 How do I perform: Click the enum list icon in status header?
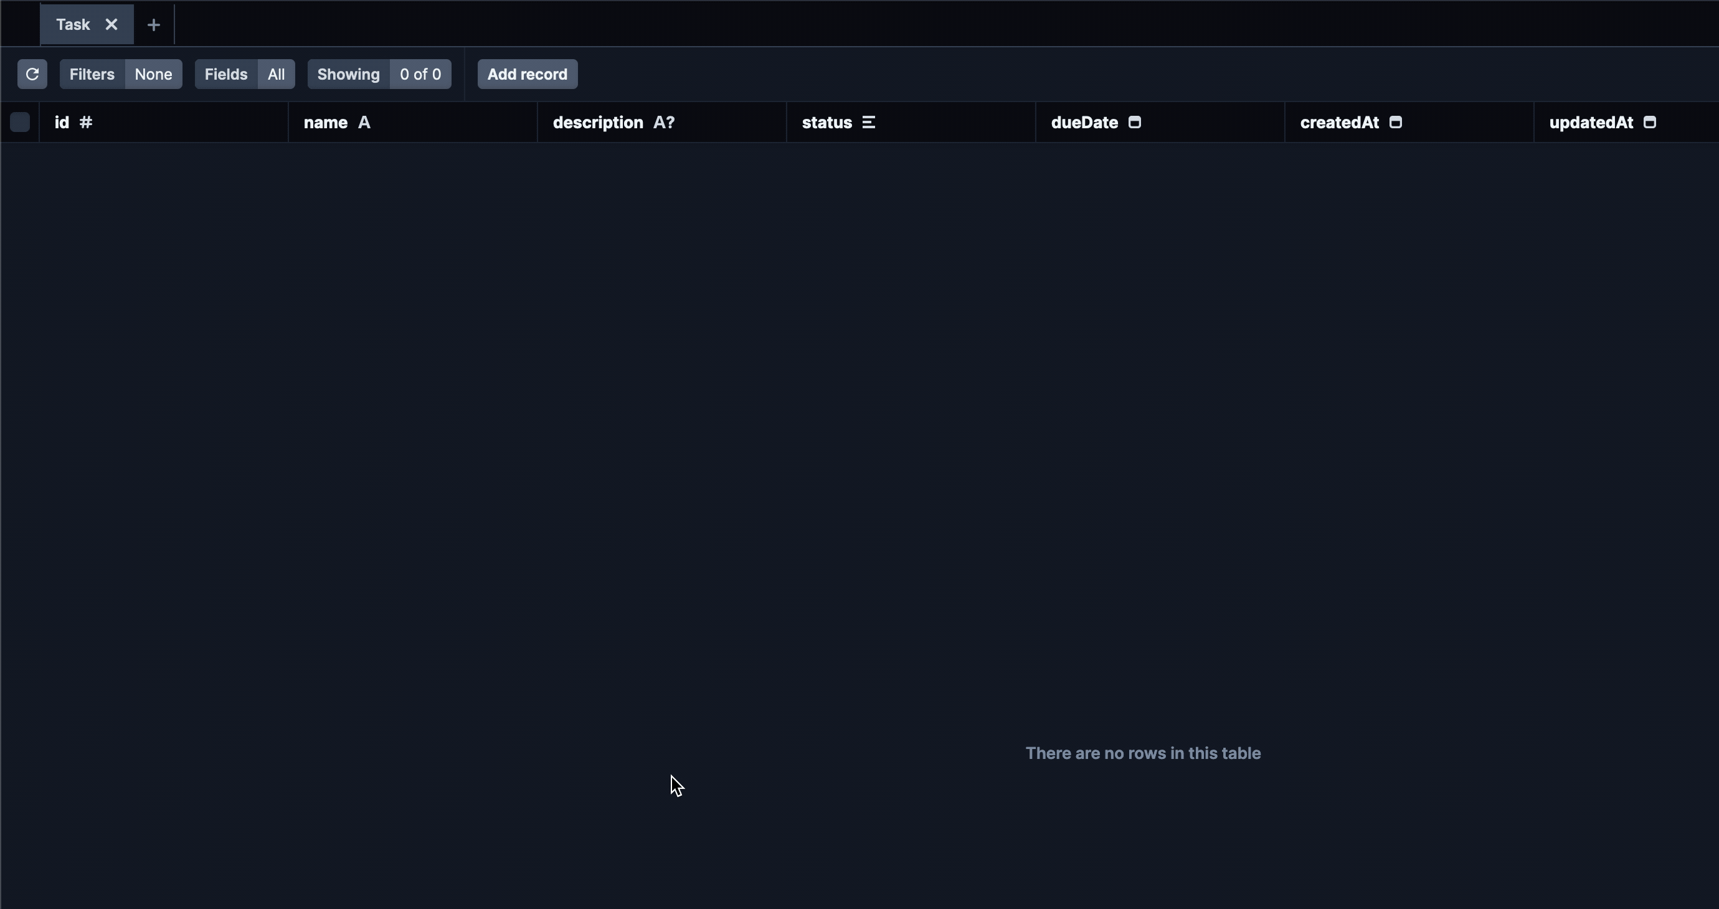tap(868, 122)
